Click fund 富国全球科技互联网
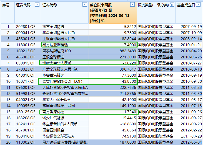Screen dimensions: 203x145 pyautogui.click(x=59, y=106)
